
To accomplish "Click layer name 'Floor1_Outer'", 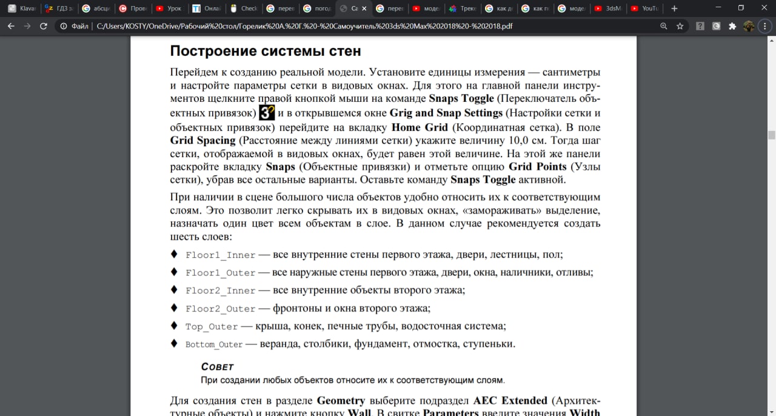I will tap(220, 273).
